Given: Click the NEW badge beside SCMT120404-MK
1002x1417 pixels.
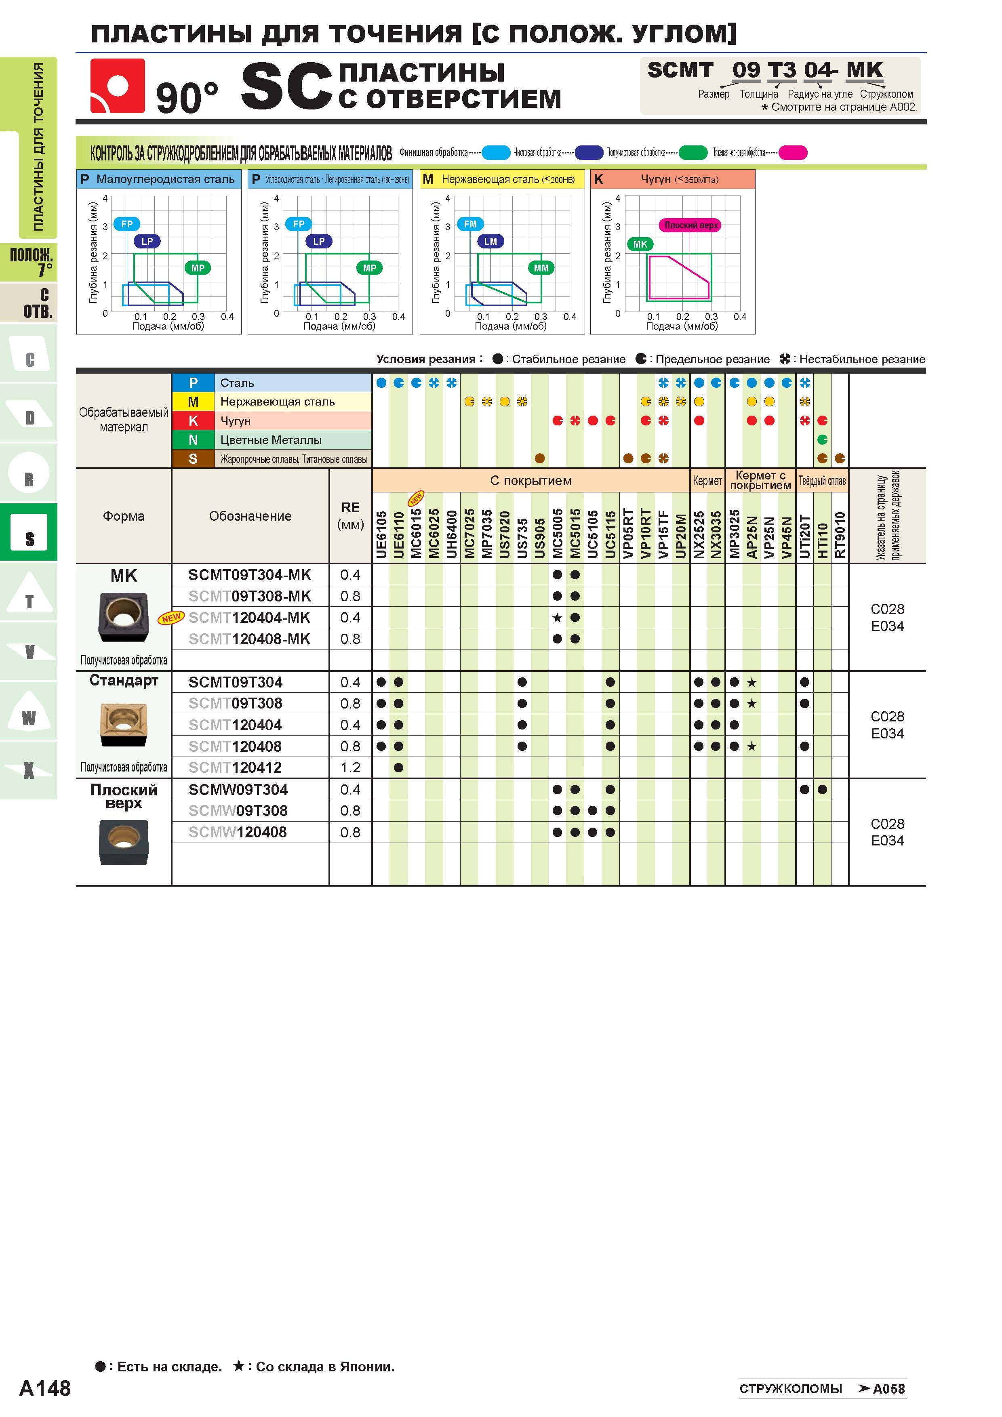Looking at the screenshot, I should 171,617.
